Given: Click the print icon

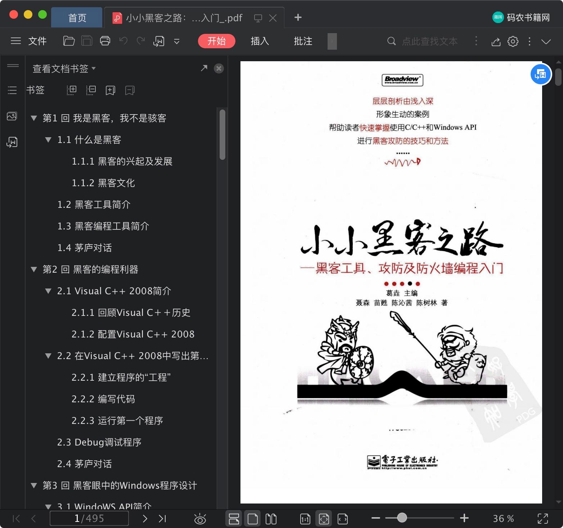Looking at the screenshot, I should coord(105,41).
